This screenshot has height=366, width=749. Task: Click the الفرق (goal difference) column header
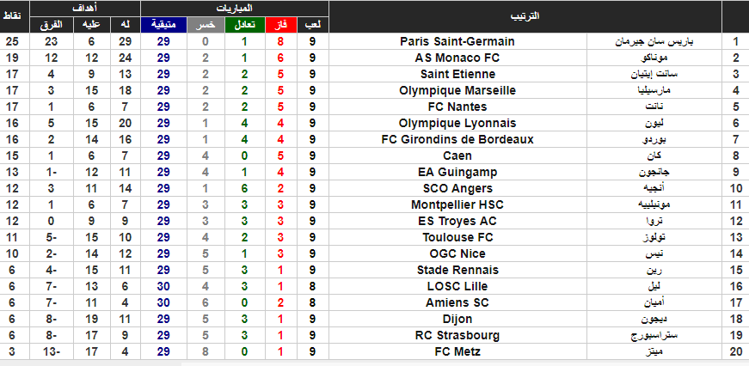51,25
